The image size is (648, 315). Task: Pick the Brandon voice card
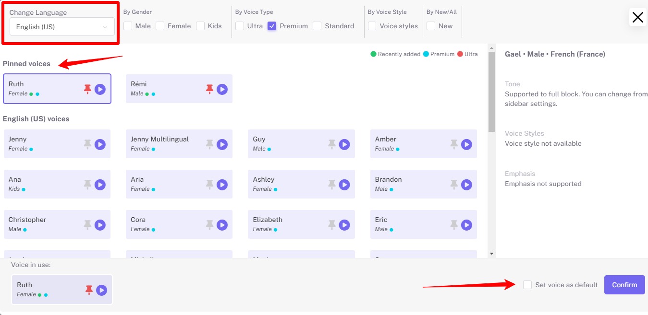pyautogui.click(x=424, y=184)
